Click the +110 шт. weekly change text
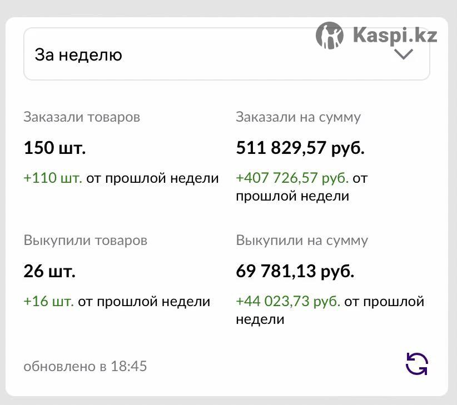The image size is (457, 405). (x=53, y=178)
